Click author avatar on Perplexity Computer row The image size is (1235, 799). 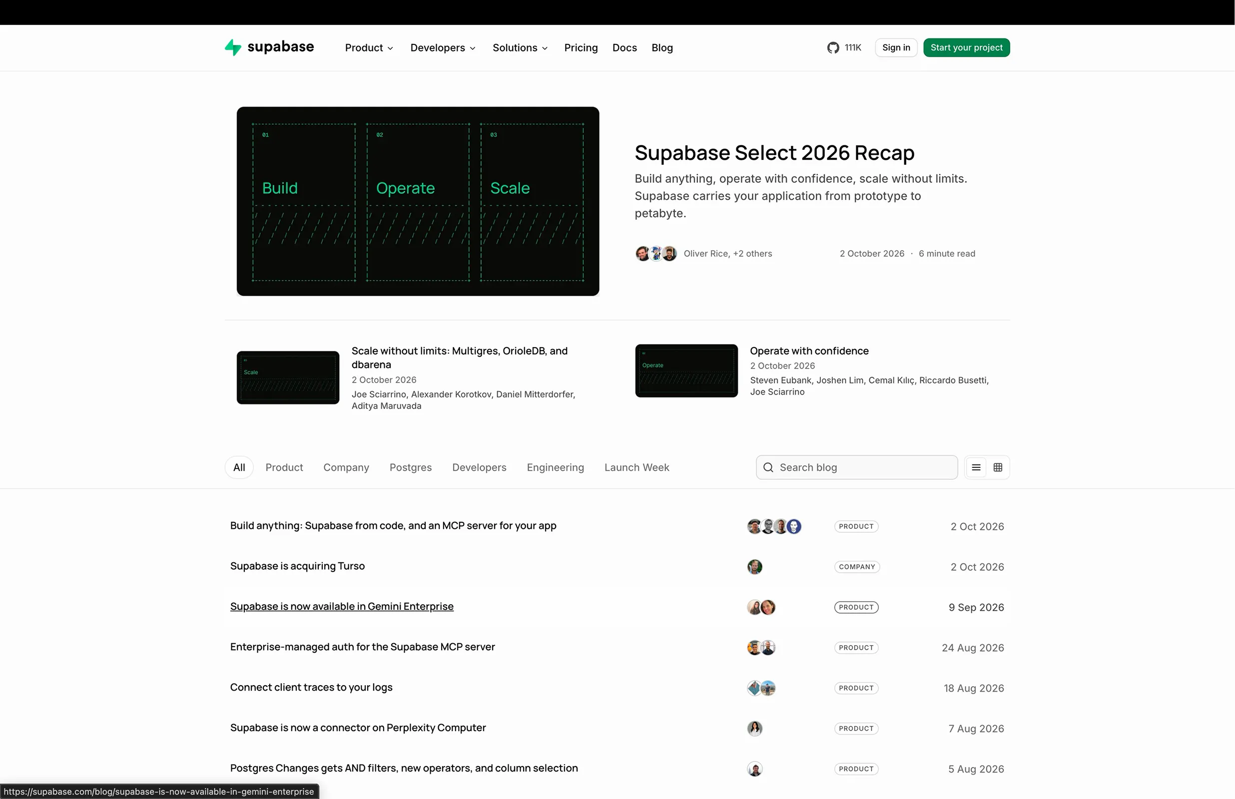pos(755,729)
